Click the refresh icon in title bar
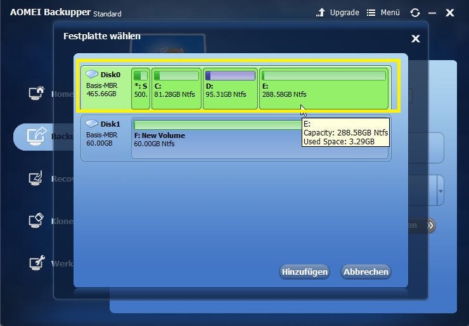This screenshot has width=469, height=326. (x=415, y=13)
